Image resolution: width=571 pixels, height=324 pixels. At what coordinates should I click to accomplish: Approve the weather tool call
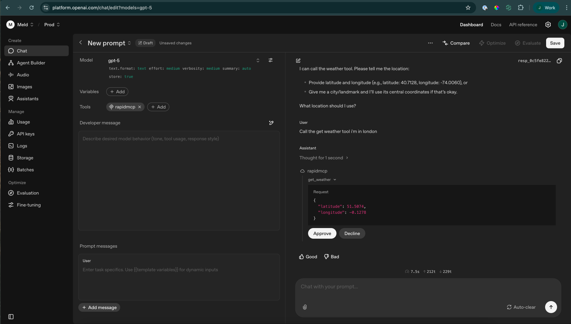coord(322,233)
